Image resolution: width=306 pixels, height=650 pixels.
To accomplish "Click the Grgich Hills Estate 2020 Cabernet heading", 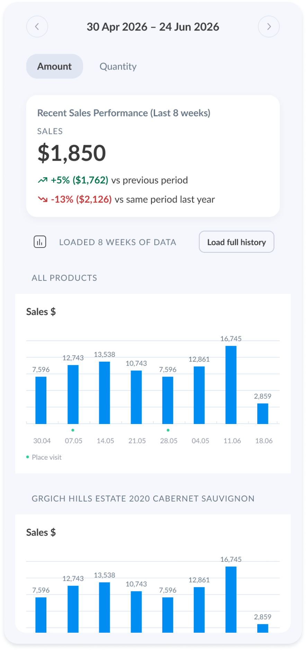I will tap(143, 498).
